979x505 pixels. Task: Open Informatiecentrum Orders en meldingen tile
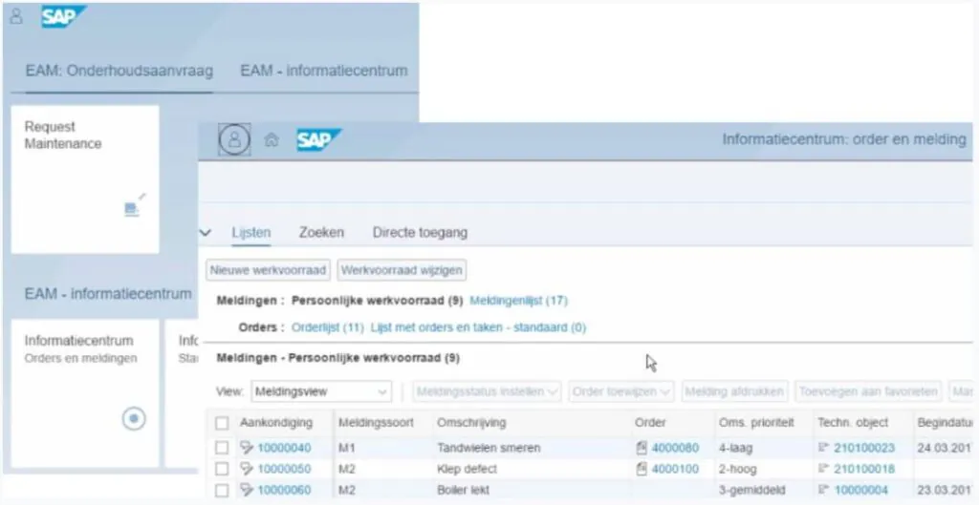[85, 393]
